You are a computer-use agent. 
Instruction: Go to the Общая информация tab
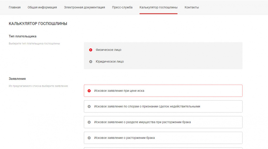[x=42, y=7]
